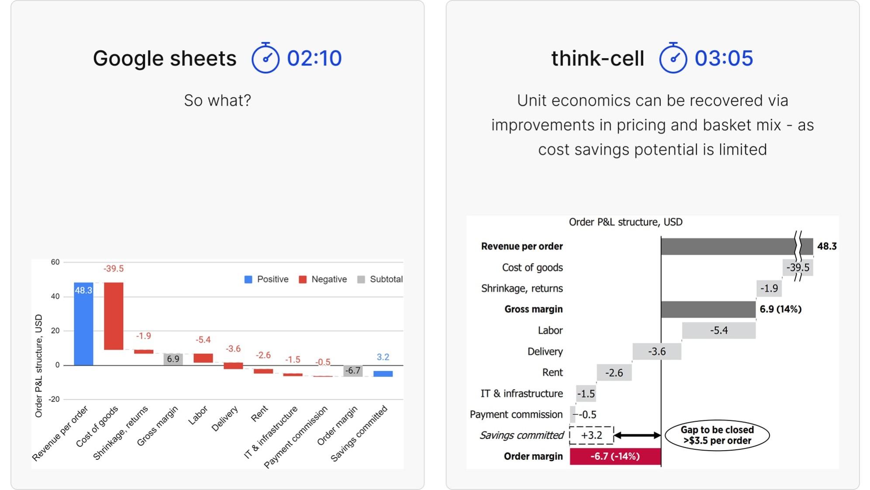
Task: Click the gray Subtotal legend swatch
Action: click(x=361, y=279)
